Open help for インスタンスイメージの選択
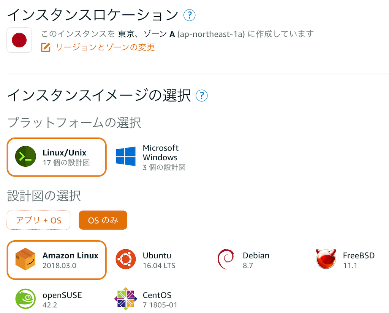389x313 pixels. [202, 96]
